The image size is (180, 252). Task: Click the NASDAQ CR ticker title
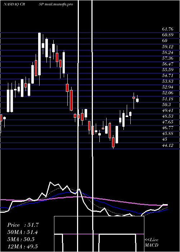coord(14,4)
